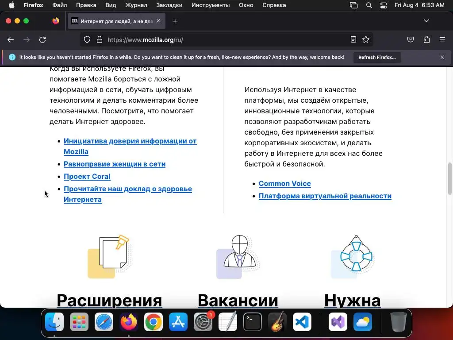Open the Apple menu

[12, 5]
